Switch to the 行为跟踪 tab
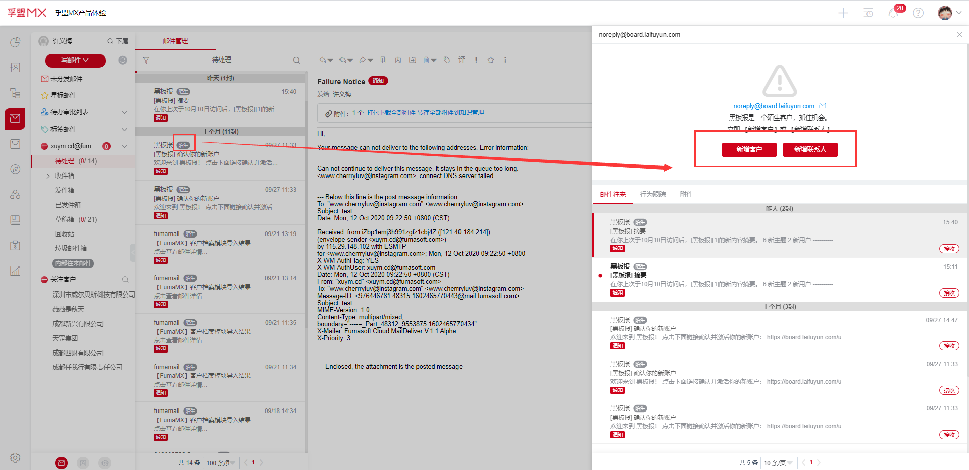The height and width of the screenshot is (470, 969). pos(652,194)
